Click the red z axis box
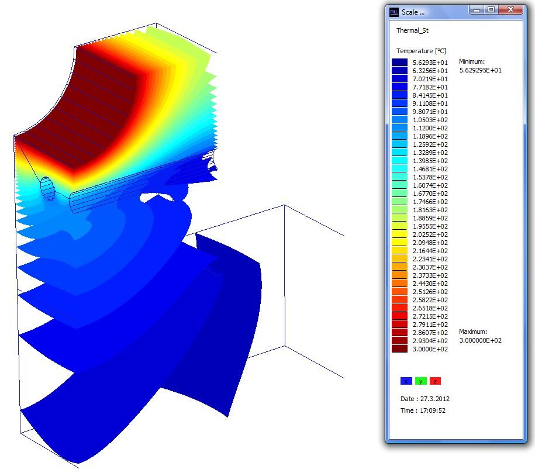Image resolution: width=535 pixels, height=473 pixels. [435, 381]
